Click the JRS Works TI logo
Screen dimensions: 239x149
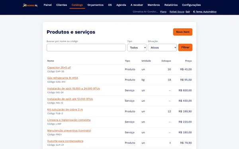pos(30,5)
